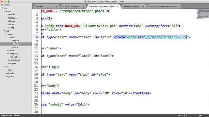This screenshot has width=209, height=117.
Task: Collapse the app folder arrow
Action: coord(4,31)
